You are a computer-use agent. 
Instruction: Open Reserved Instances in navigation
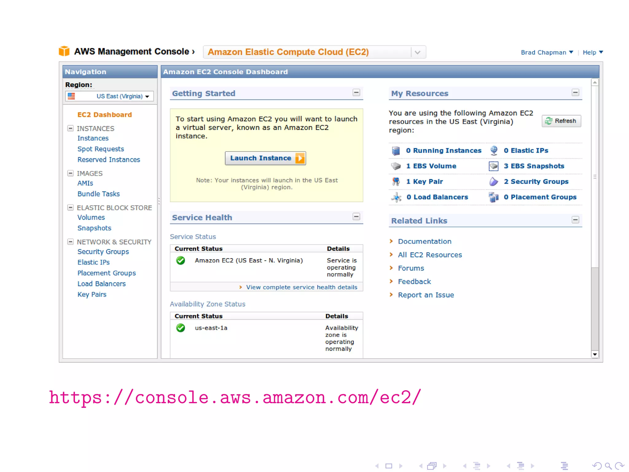109,160
